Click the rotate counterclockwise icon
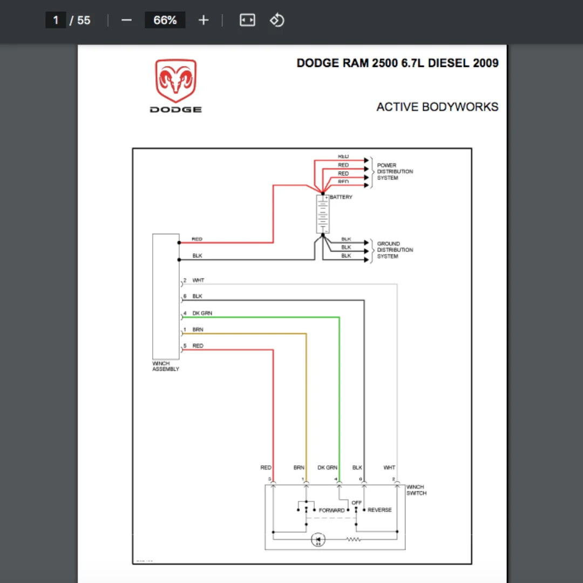Viewport: 583px width, 583px height. click(277, 20)
